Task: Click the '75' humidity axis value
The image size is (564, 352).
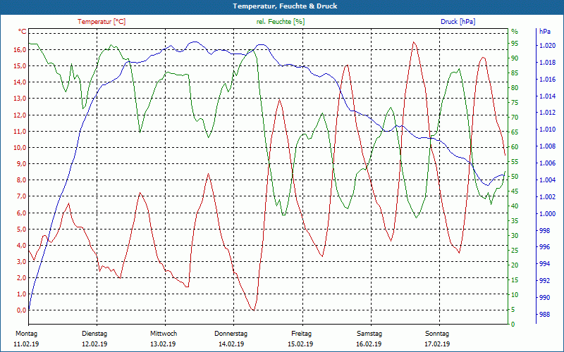Action: click(515, 102)
